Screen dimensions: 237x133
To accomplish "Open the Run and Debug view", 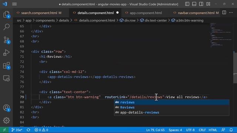I will [x=6, y=53].
